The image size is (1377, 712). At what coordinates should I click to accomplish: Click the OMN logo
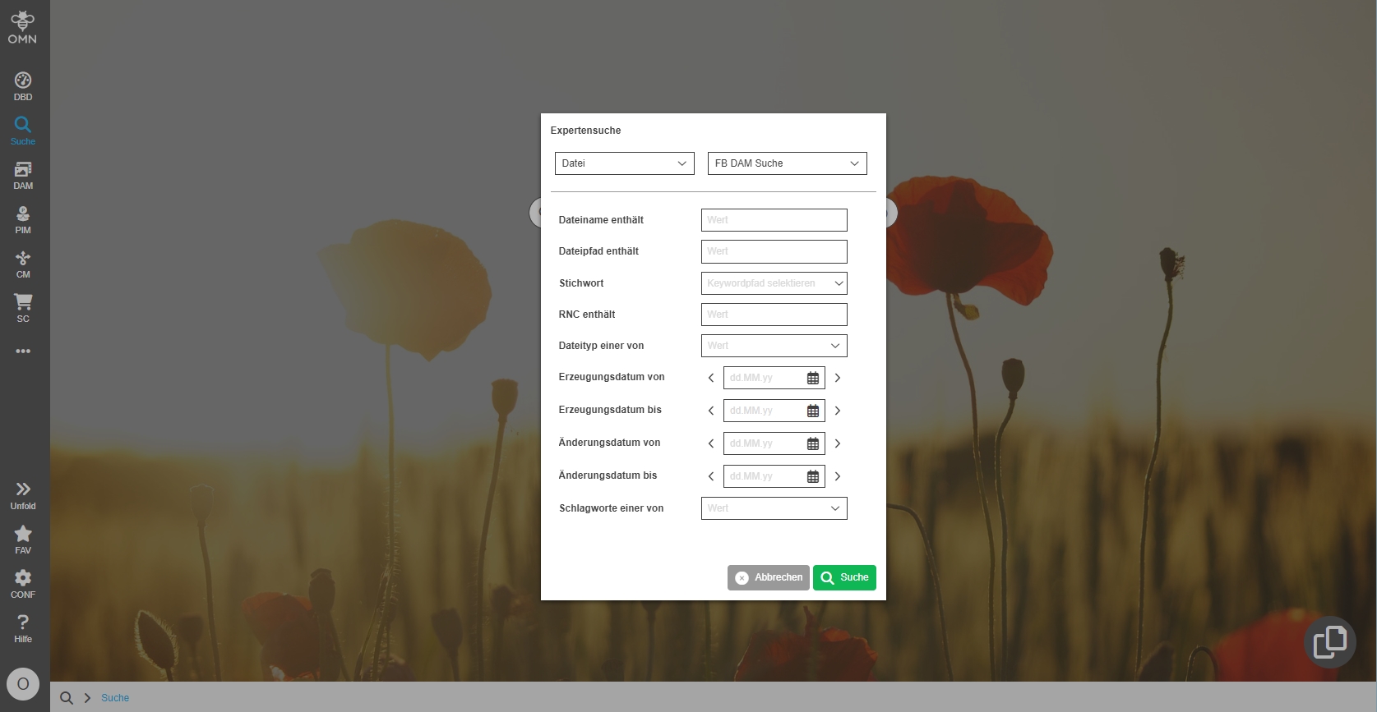pos(22,27)
